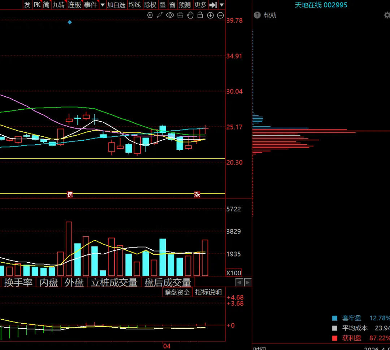Click the 39.78 price axis label
390x350 pixels.
pos(234,20)
